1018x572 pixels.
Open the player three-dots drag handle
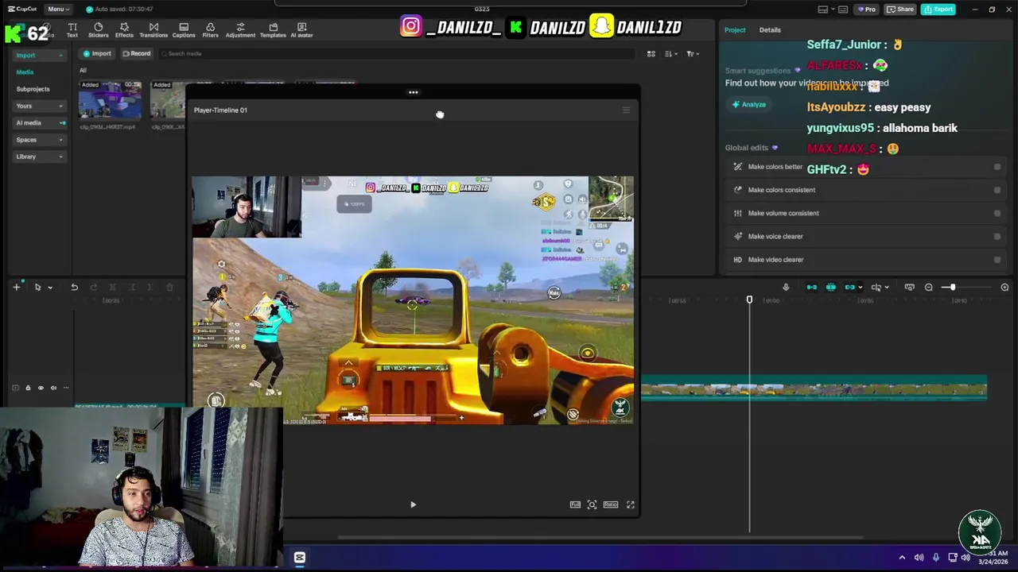point(413,92)
